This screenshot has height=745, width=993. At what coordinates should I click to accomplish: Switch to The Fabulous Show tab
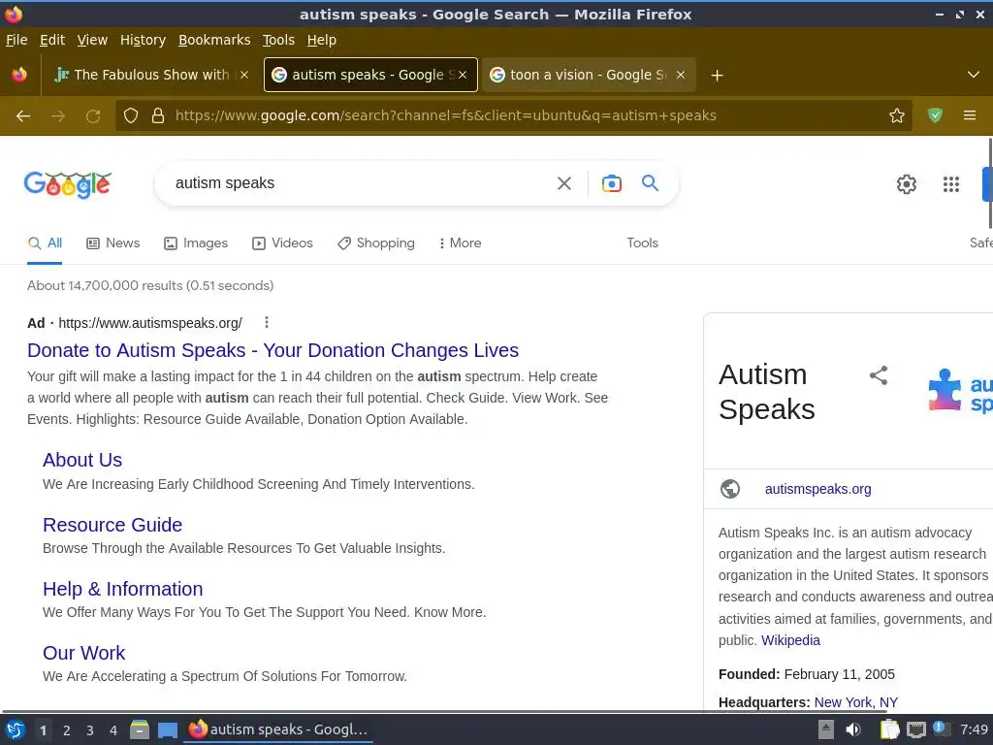[152, 75]
